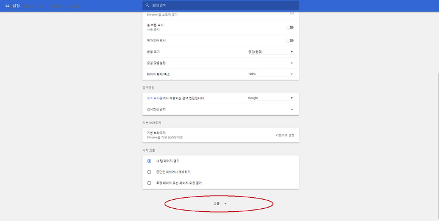
Task: Open Chrome 웹 스토어 external link icon
Action: [x=291, y=13]
